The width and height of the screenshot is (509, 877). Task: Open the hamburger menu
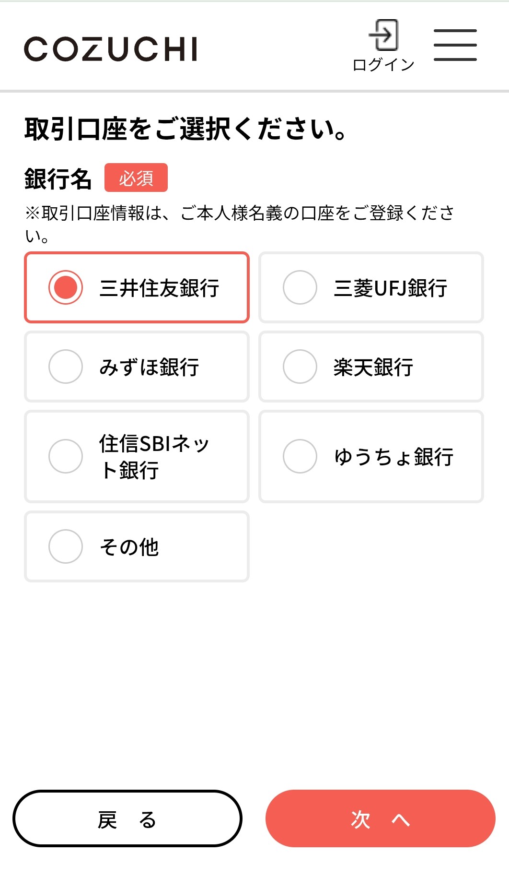pos(455,45)
